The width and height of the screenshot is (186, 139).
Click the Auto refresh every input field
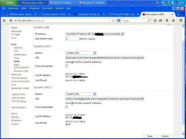pyautogui.click(x=72, y=39)
